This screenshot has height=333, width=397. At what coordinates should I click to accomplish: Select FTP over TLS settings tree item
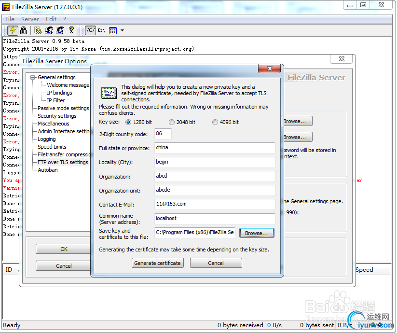(x=63, y=162)
